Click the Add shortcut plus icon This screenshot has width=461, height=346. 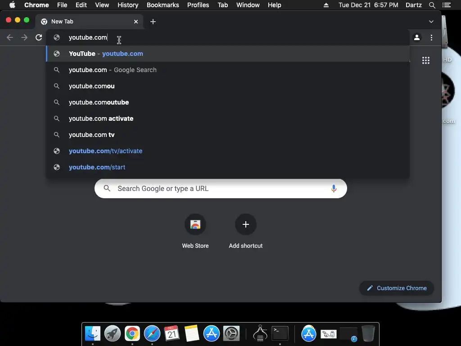[246, 224]
